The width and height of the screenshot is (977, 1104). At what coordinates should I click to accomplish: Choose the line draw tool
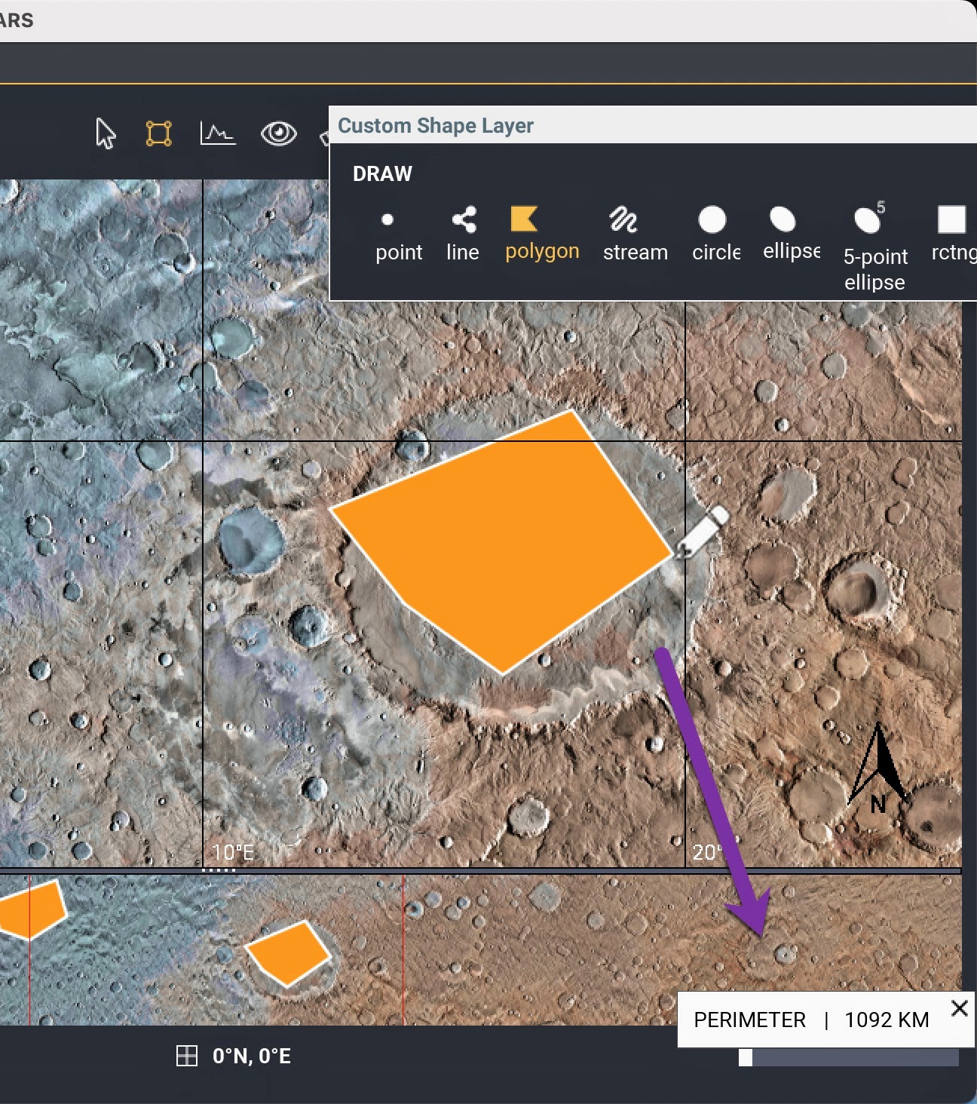click(463, 235)
